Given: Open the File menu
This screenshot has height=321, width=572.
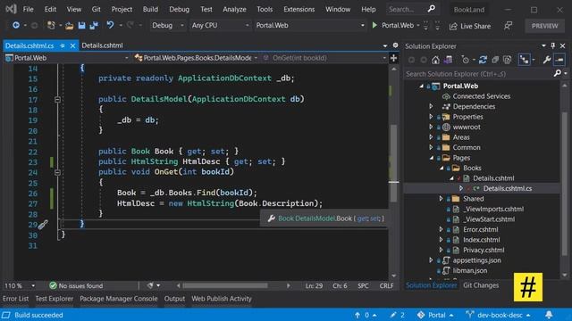Looking at the screenshot, I should pyautogui.click(x=28, y=9).
